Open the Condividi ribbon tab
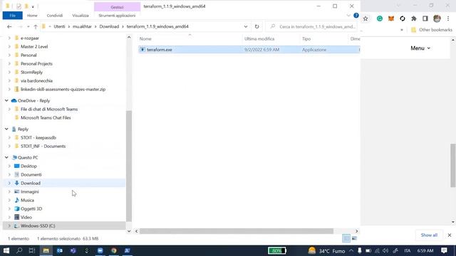The image size is (456, 256). pos(55,16)
